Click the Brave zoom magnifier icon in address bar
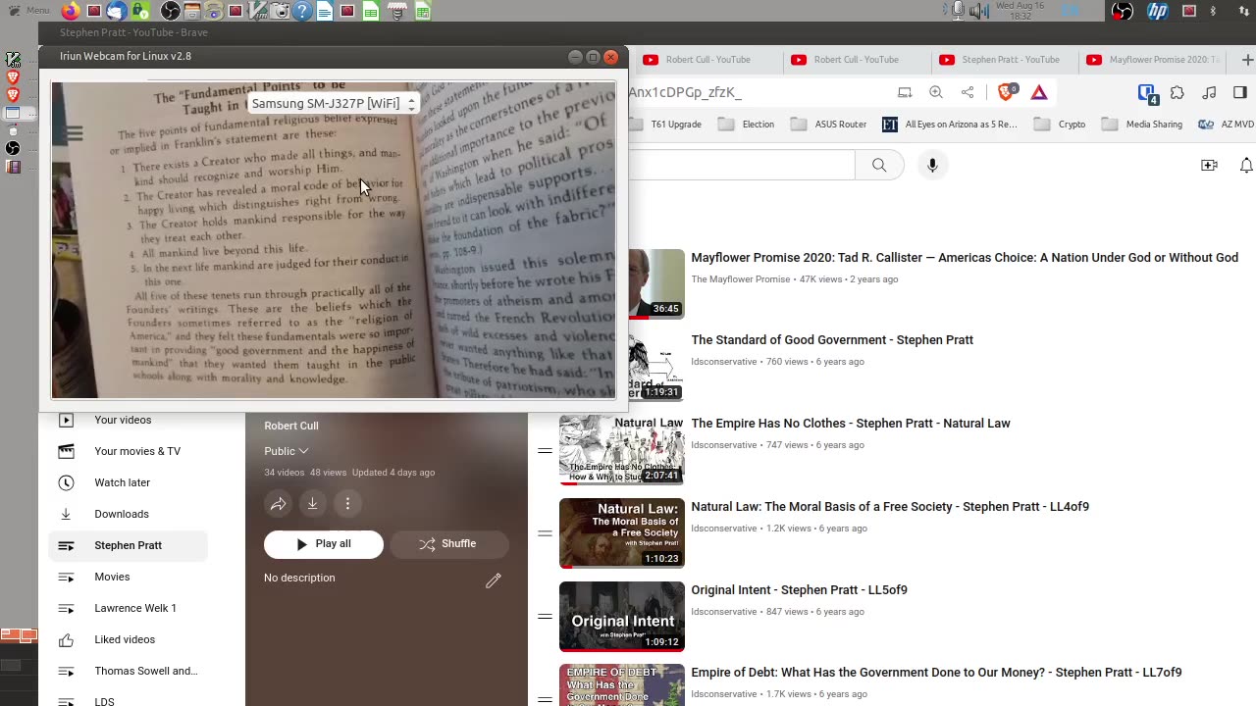 pyautogui.click(x=936, y=92)
